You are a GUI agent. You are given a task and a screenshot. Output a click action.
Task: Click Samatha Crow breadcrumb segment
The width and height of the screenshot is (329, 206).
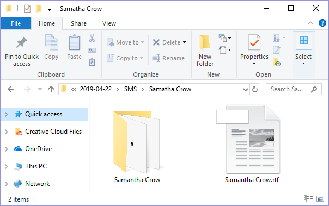tap(170, 89)
